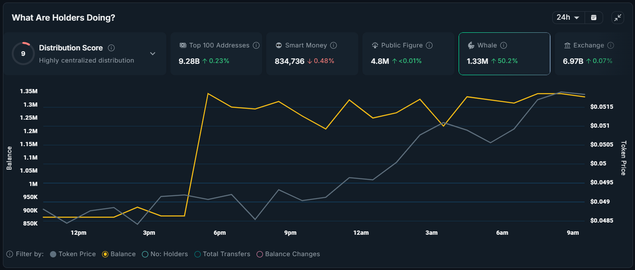This screenshot has width=635, height=270.
Task: Select the Smart Money metric card
Action: tap(312, 53)
